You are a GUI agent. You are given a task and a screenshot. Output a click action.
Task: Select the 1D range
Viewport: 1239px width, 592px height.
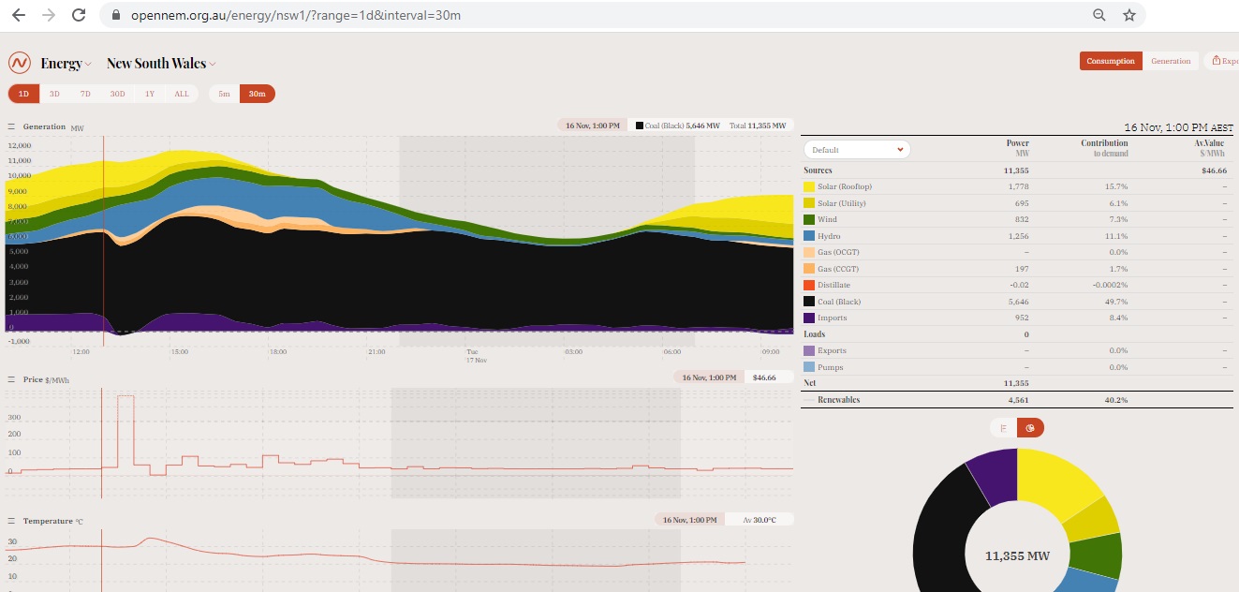[x=24, y=94]
